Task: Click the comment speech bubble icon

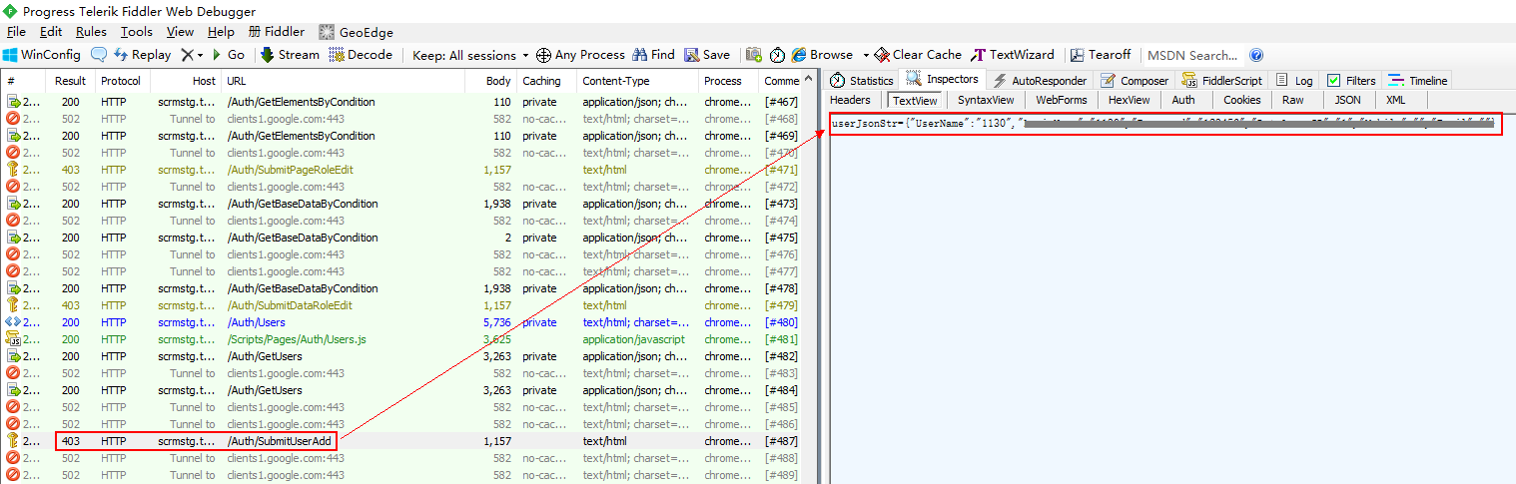Action: pos(99,55)
